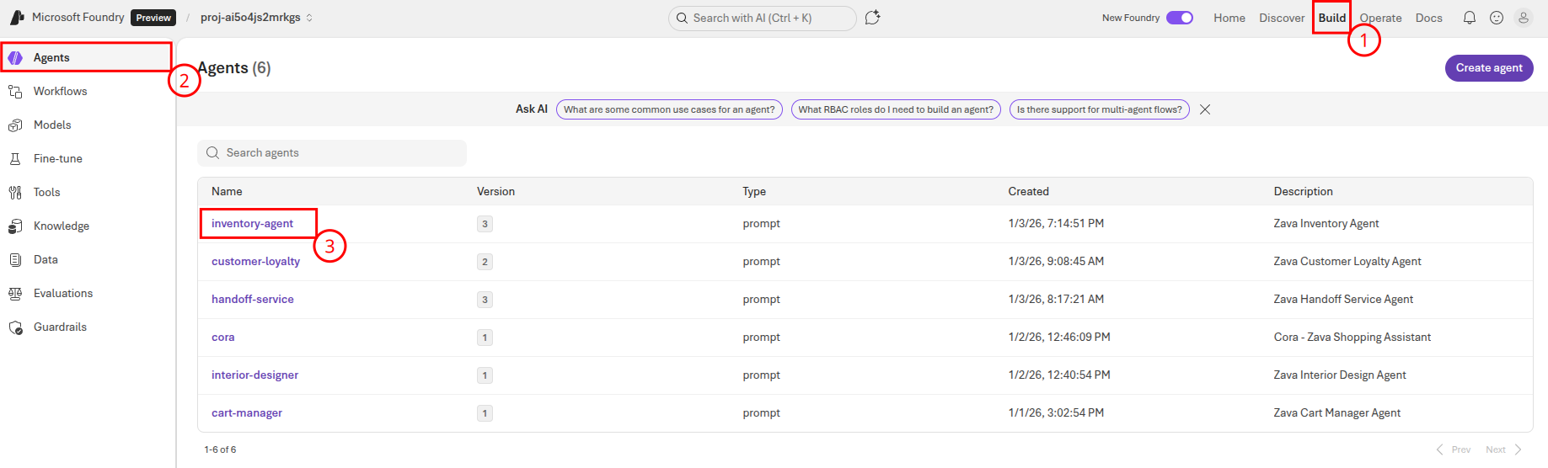Open the interior-designer agent
Image resolution: width=1548 pixels, height=468 pixels.
coord(254,375)
